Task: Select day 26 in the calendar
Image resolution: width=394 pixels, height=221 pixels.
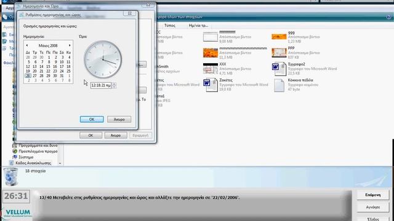Action: point(28,76)
